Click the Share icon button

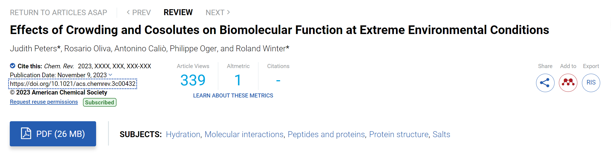545,83
